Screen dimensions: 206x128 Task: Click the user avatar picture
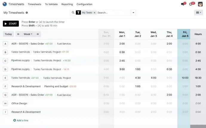200,4
